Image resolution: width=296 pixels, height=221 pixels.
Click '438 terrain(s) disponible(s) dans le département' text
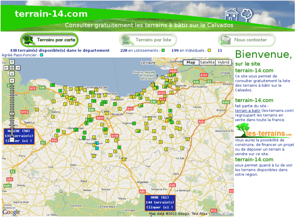pyautogui.click(x=60, y=50)
